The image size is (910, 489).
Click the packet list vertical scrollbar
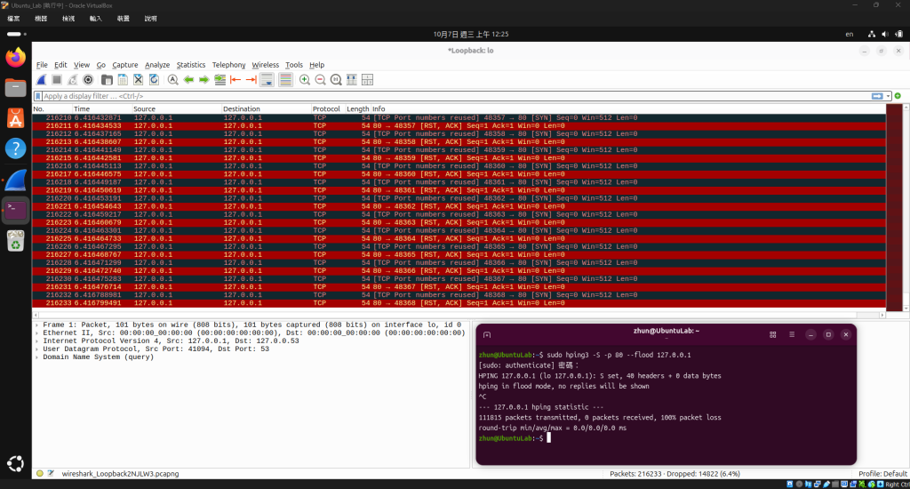[x=906, y=208]
